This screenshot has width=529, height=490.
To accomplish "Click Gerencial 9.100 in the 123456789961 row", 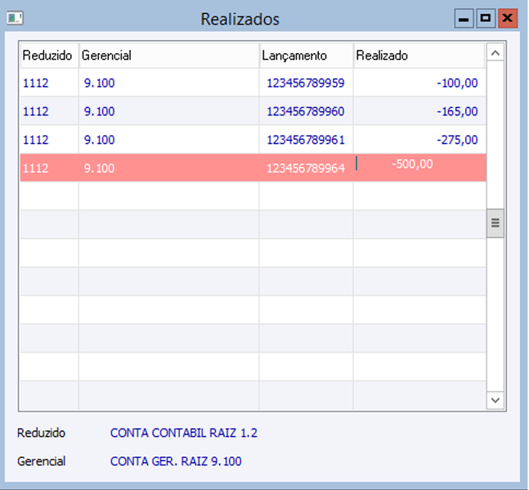I will pyautogui.click(x=100, y=140).
